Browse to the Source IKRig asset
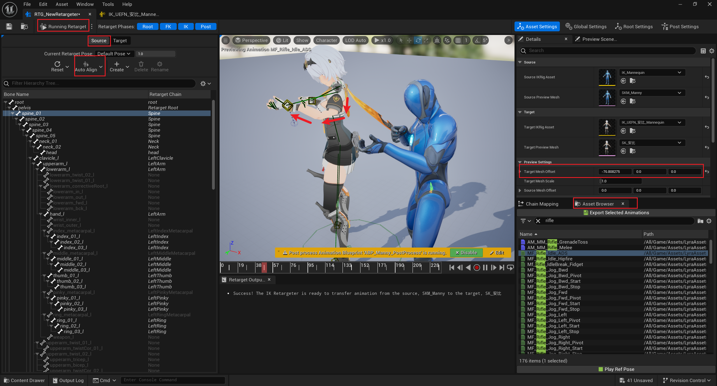The image size is (717, 386). tap(633, 81)
